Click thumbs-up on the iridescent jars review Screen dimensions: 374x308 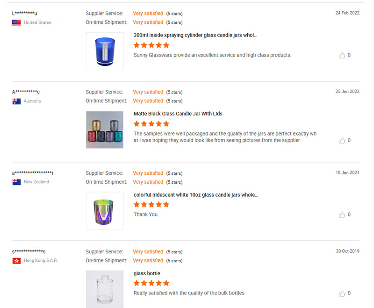point(342,215)
